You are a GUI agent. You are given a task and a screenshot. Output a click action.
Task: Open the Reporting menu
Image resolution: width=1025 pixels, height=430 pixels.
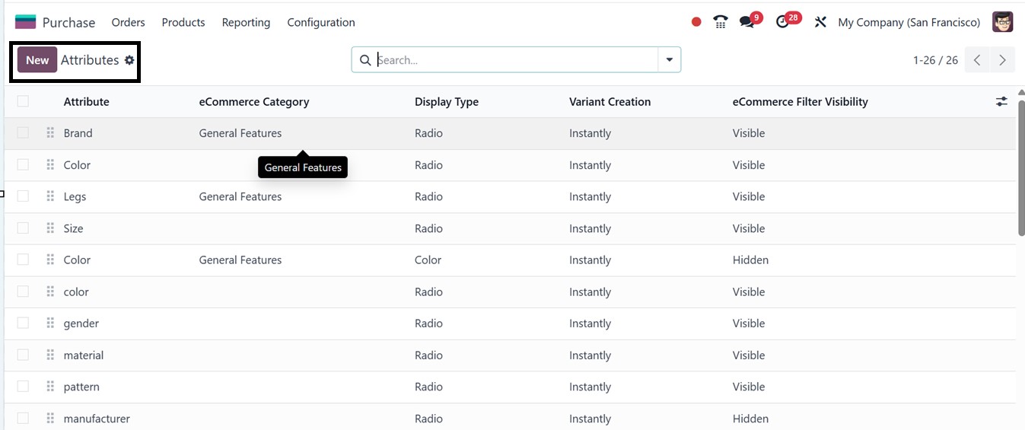pyautogui.click(x=246, y=22)
